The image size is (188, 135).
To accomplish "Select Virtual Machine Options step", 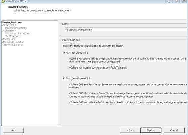I will click(18, 33).
